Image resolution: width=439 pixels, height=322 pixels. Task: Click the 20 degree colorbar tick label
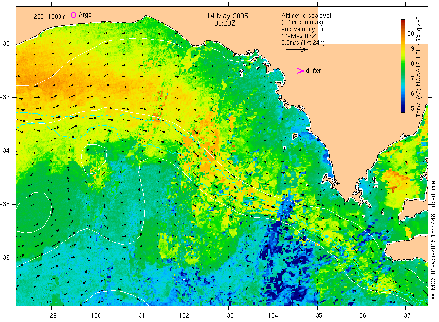(410, 33)
